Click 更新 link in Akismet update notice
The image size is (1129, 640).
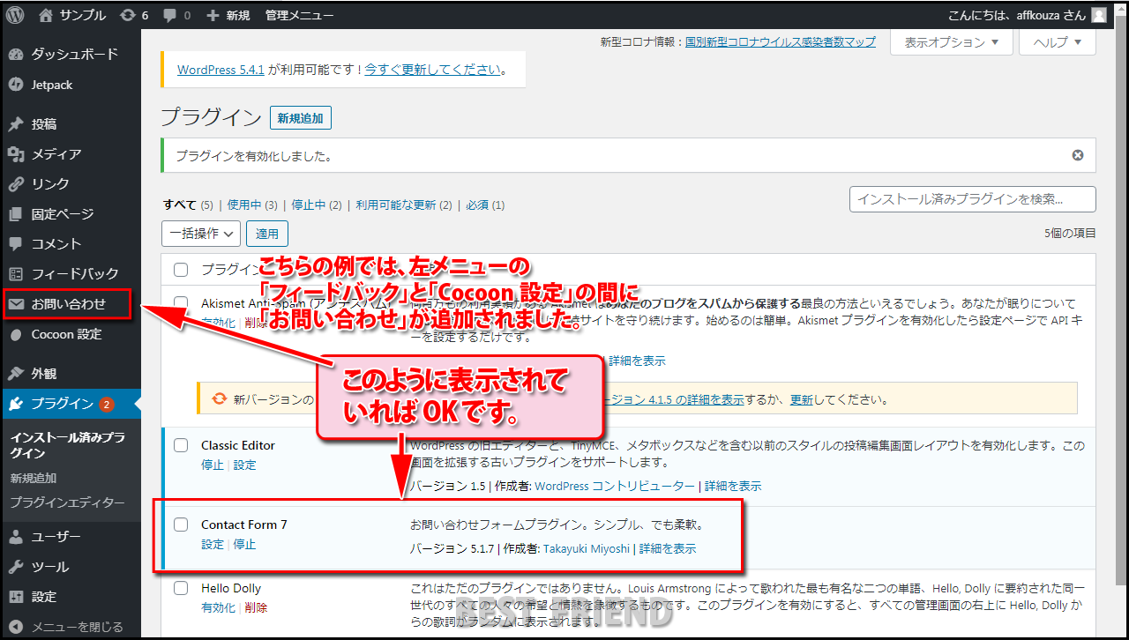click(801, 399)
